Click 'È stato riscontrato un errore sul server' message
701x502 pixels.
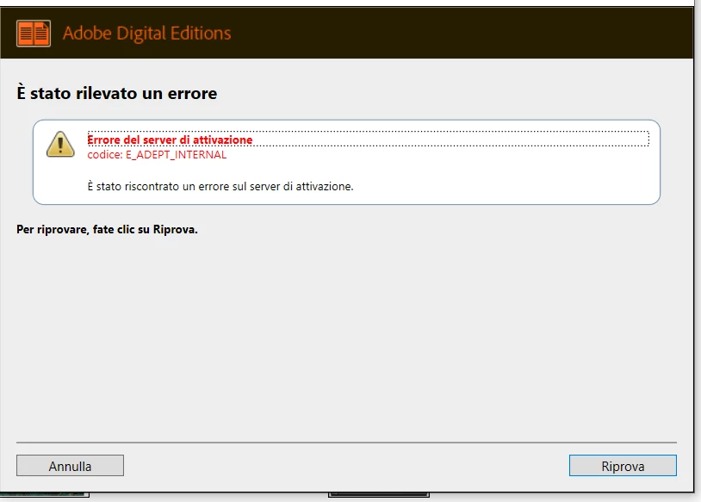tap(220, 186)
